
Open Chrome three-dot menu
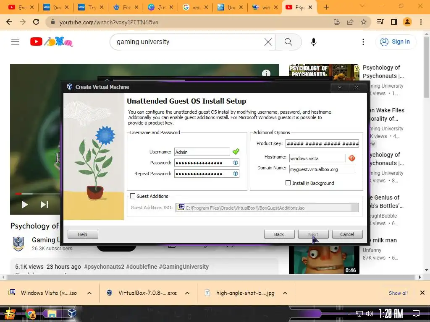(x=421, y=22)
